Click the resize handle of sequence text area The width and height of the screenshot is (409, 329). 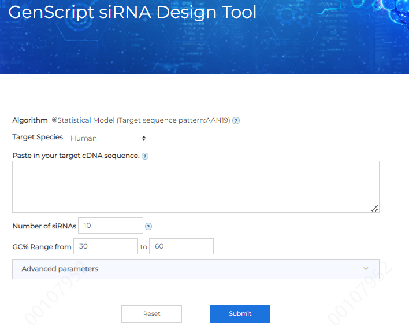tap(374, 208)
